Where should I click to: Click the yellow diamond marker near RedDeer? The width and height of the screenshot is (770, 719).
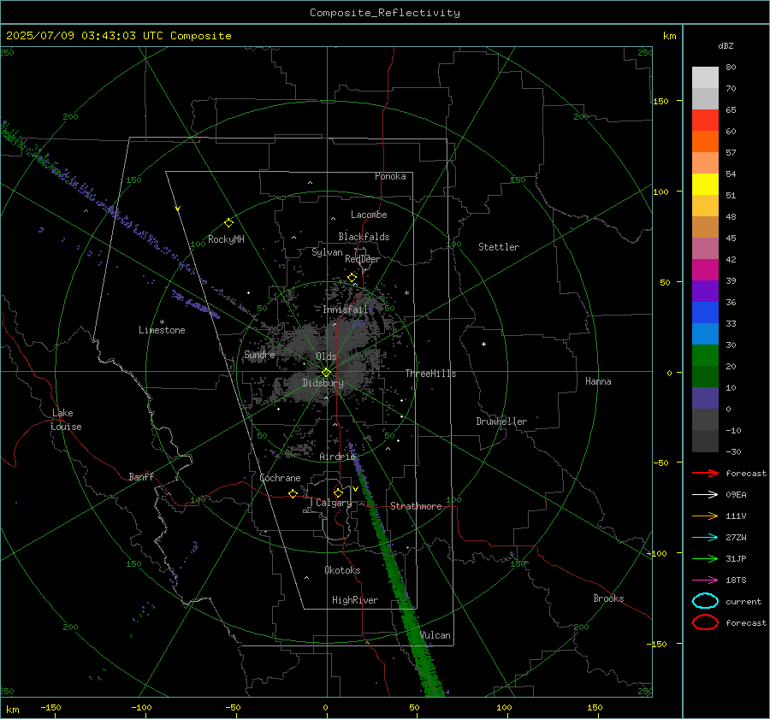coord(352,278)
